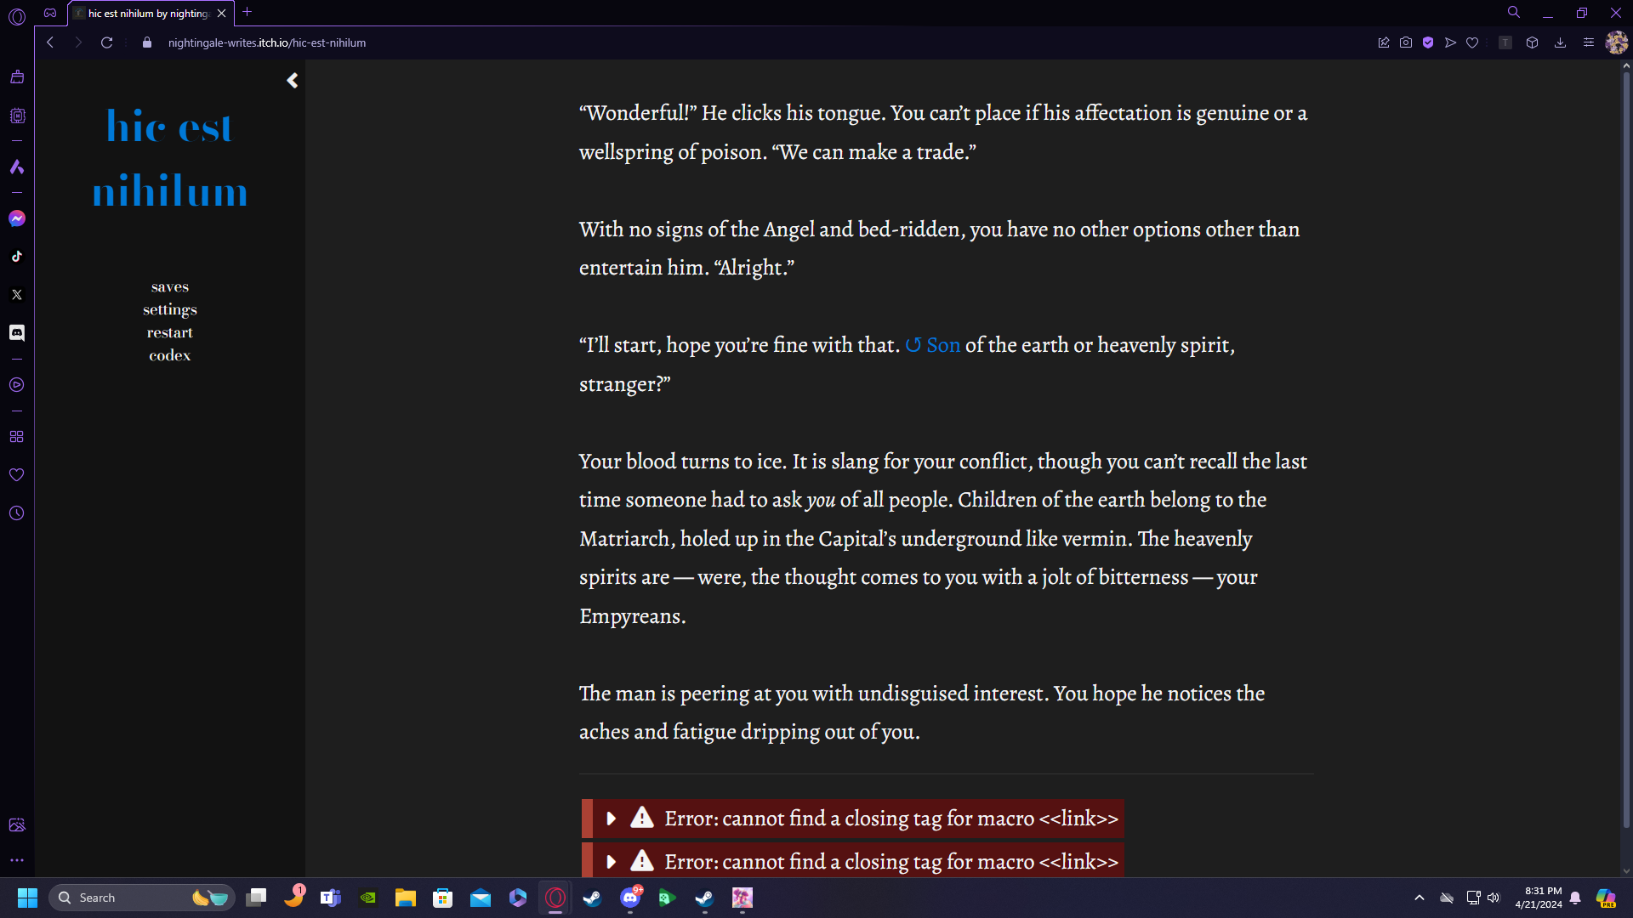
Task: Toggle the ad blocker shield icon
Action: tap(1428, 42)
